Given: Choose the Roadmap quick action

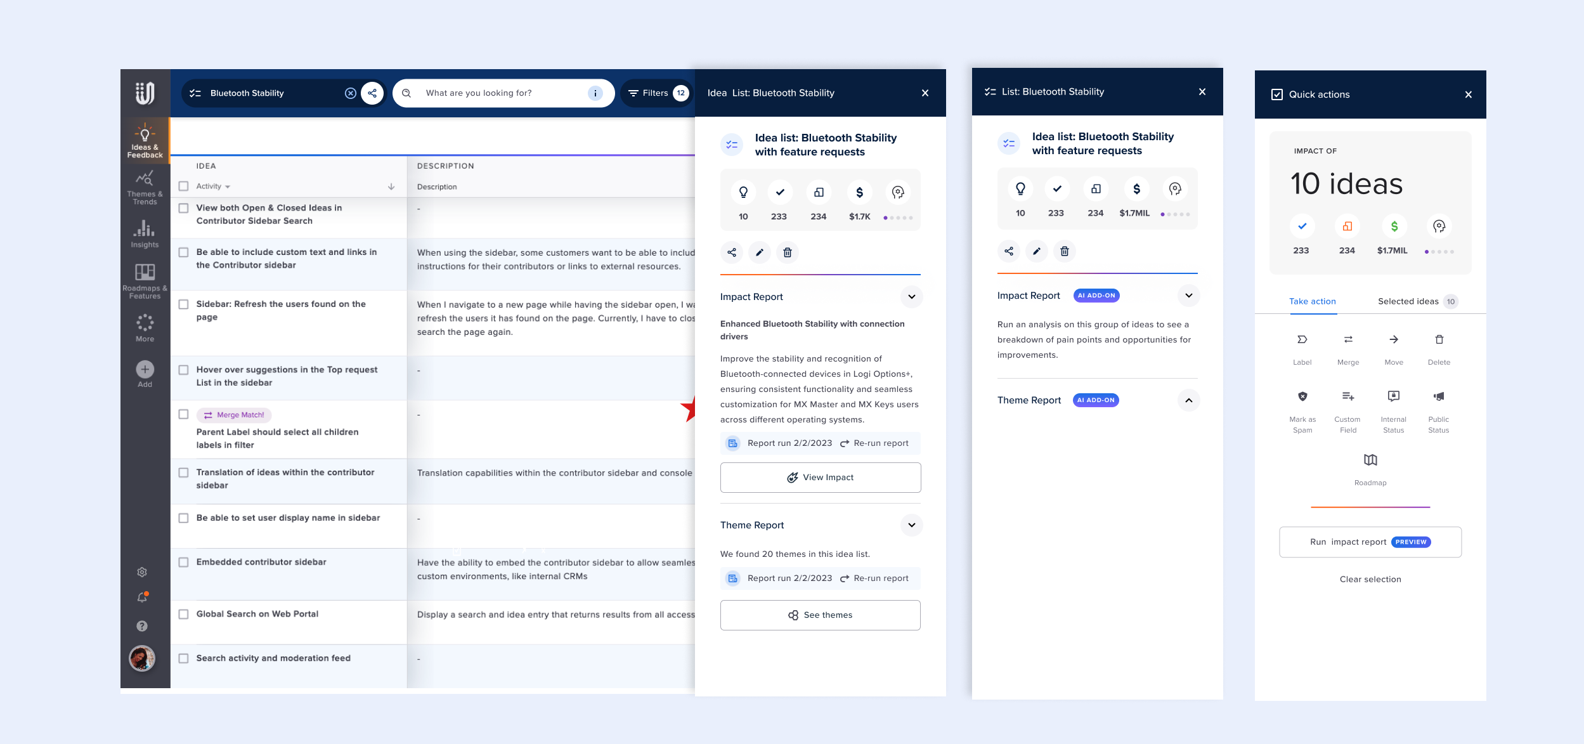Looking at the screenshot, I should pos(1370,469).
